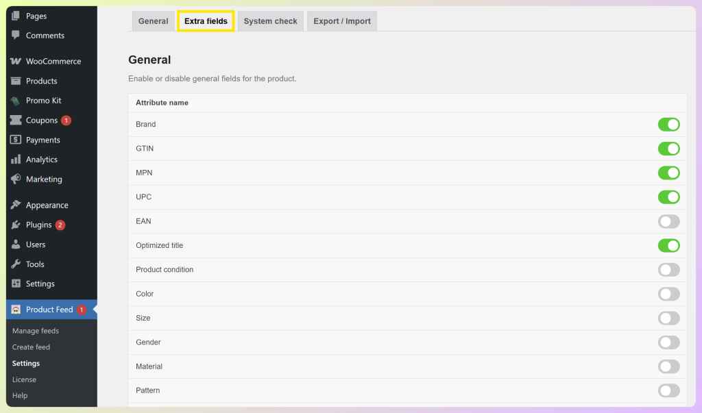Expand the Appearance menu

tap(47, 205)
